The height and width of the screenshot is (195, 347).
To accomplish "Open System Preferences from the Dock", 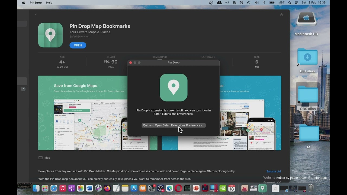I will (x=152, y=188).
